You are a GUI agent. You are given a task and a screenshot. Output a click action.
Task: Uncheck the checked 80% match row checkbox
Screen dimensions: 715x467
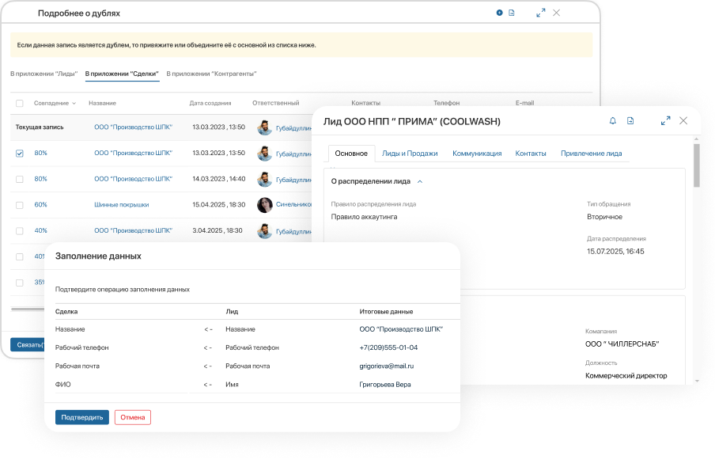click(x=20, y=154)
